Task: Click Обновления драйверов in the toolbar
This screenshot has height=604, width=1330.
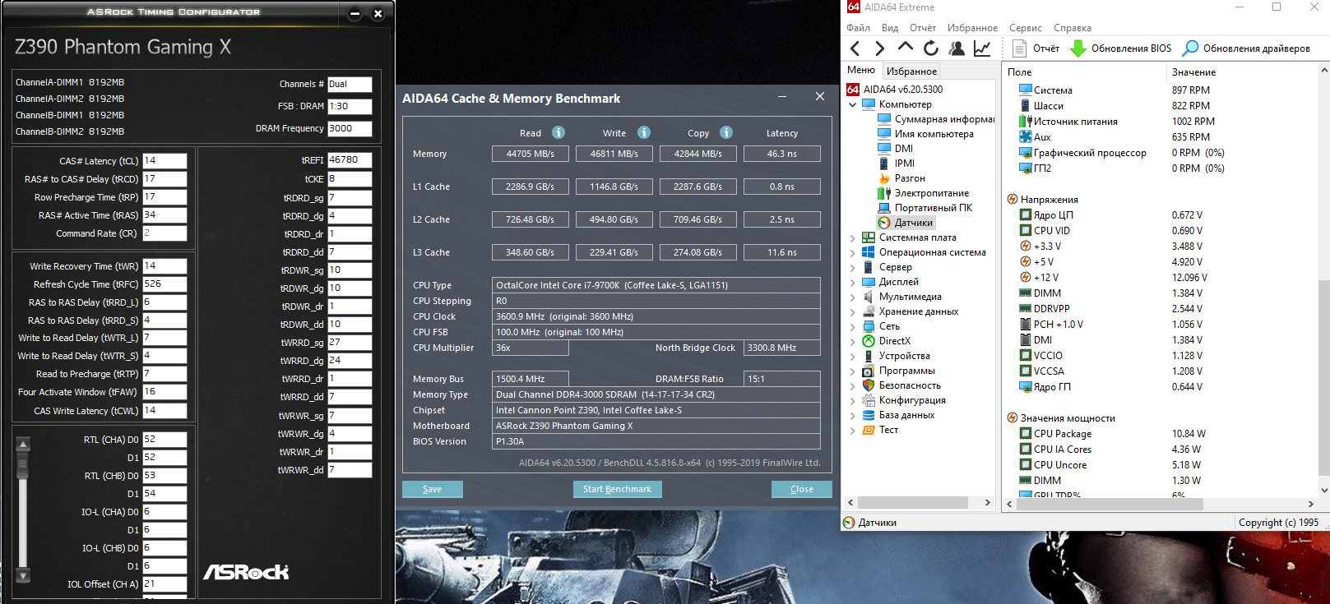Action: coord(1246,48)
